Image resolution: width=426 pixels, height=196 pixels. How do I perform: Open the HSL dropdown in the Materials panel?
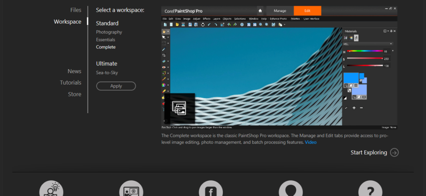click(368, 44)
